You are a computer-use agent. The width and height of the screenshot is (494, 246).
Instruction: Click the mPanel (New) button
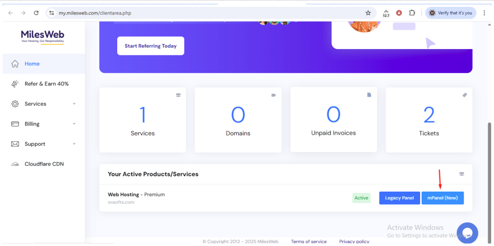coord(442,198)
